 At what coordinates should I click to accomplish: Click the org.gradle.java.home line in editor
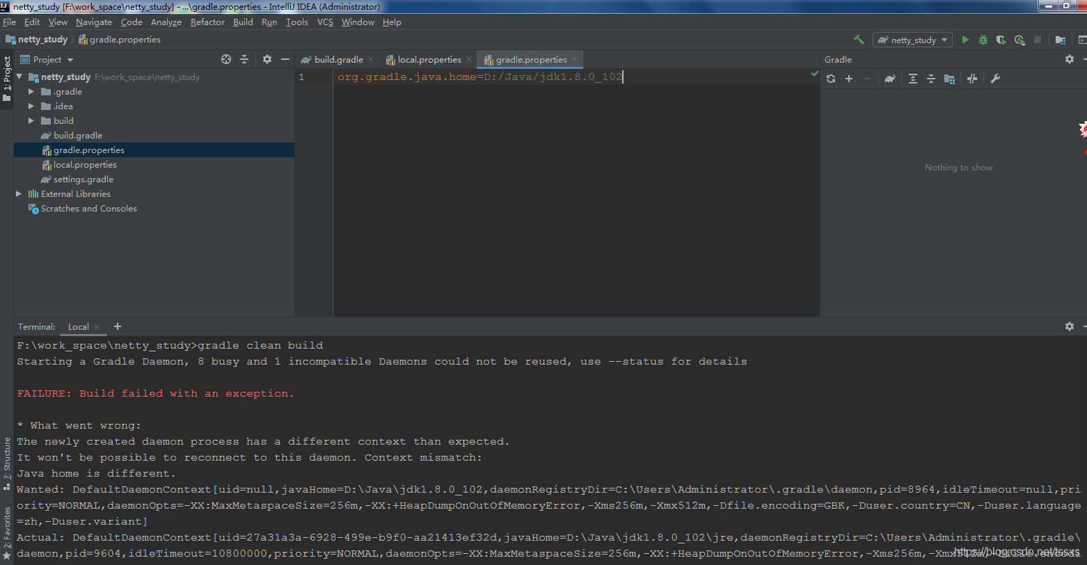tap(479, 77)
